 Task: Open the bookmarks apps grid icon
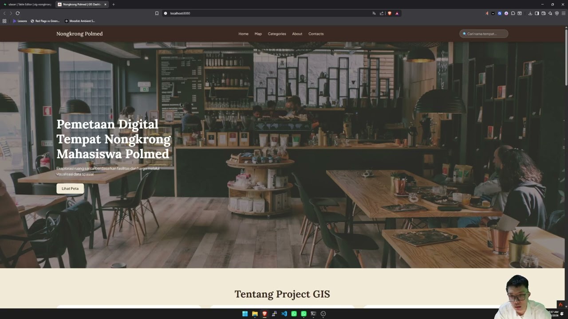point(4,21)
